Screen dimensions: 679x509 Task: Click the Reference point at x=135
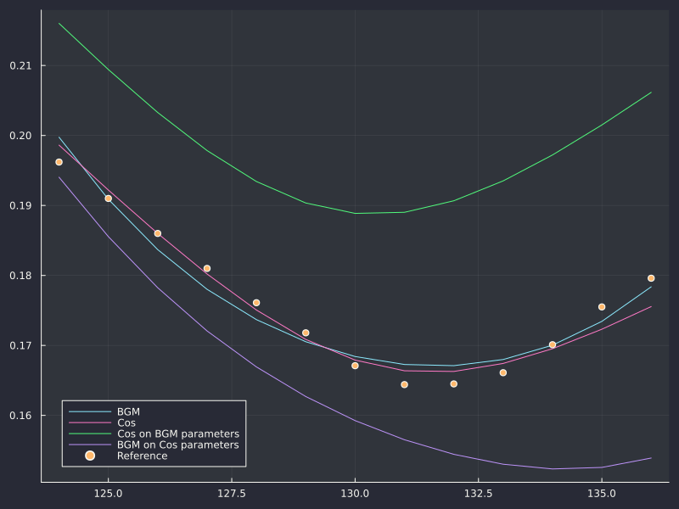(x=602, y=307)
